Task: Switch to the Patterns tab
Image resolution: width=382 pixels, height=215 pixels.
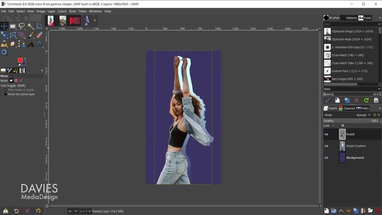Action: pyautogui.click(x=349, y=18)
